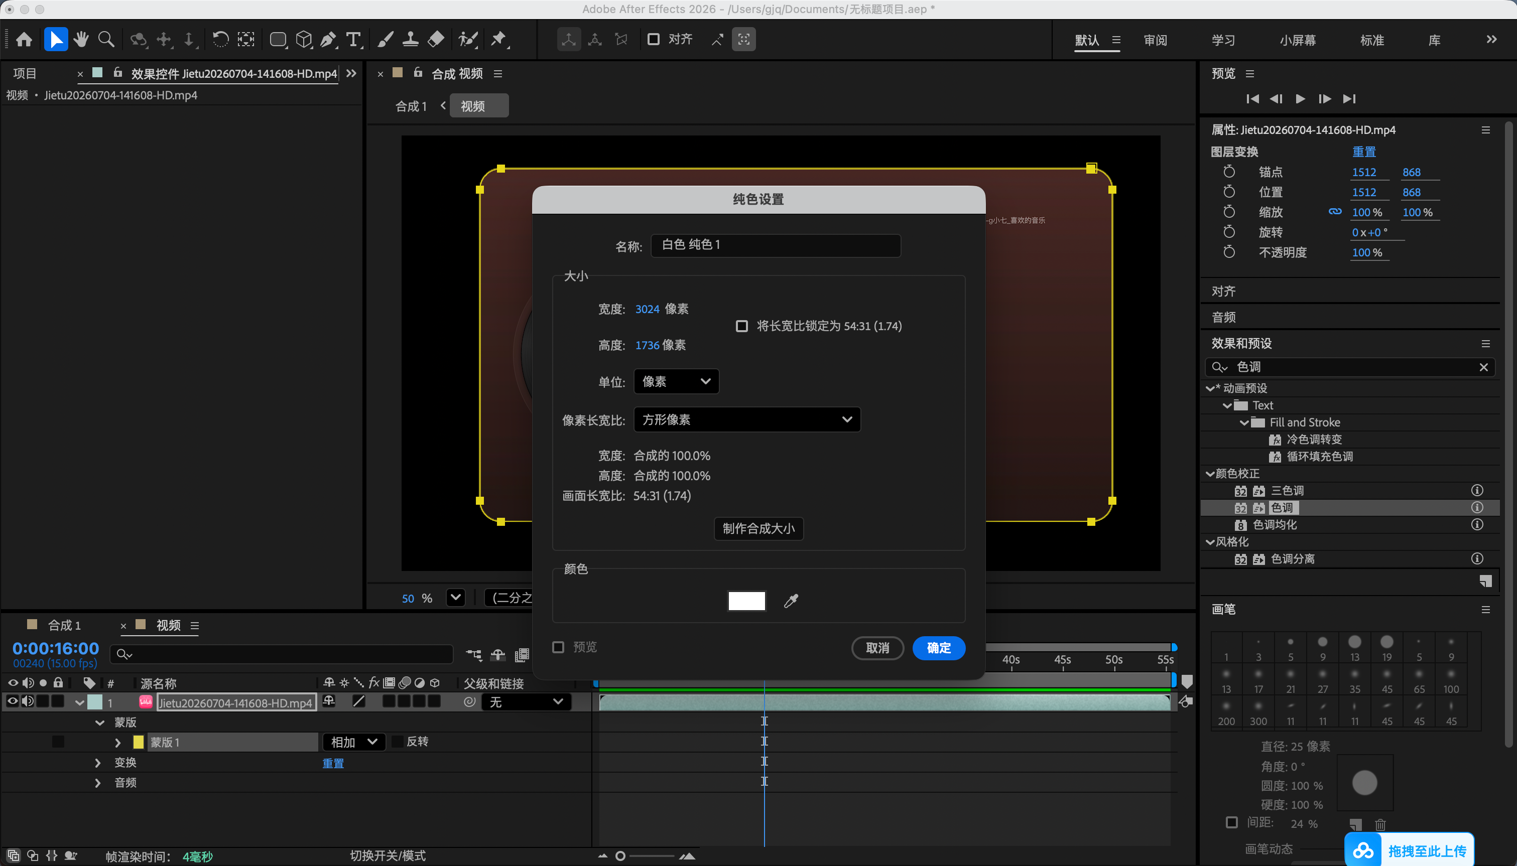Open the white color swatch picker
Viewport: 1517px width, 866px height.
point(746,601)
